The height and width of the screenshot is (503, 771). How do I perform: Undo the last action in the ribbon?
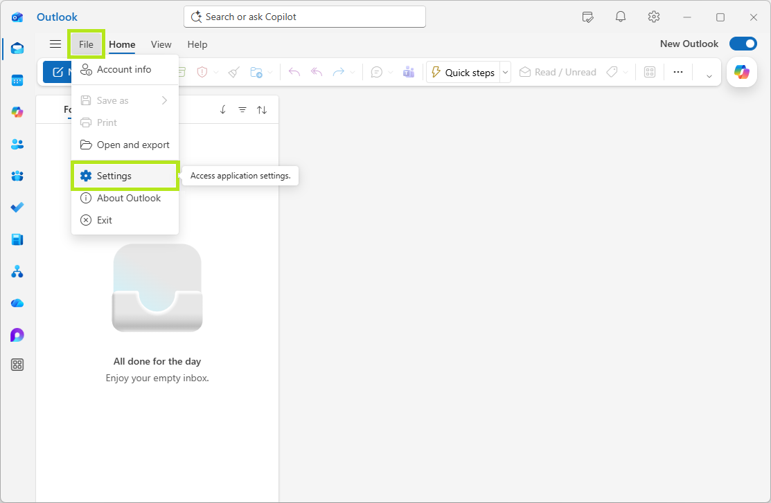click(294, 72)
